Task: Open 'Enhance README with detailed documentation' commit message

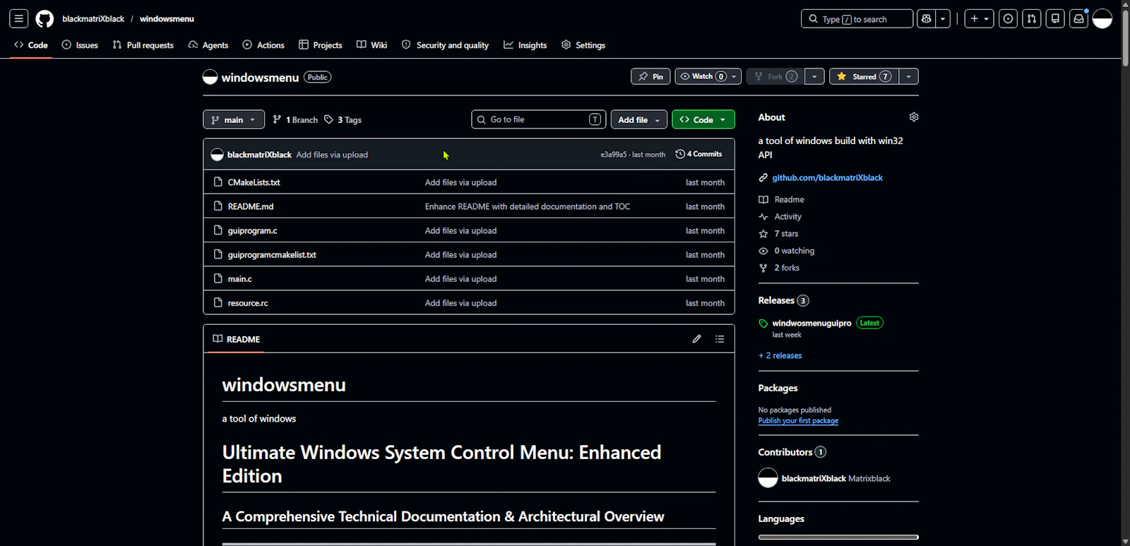Action: pyautogui.click(x=527, y=207)
